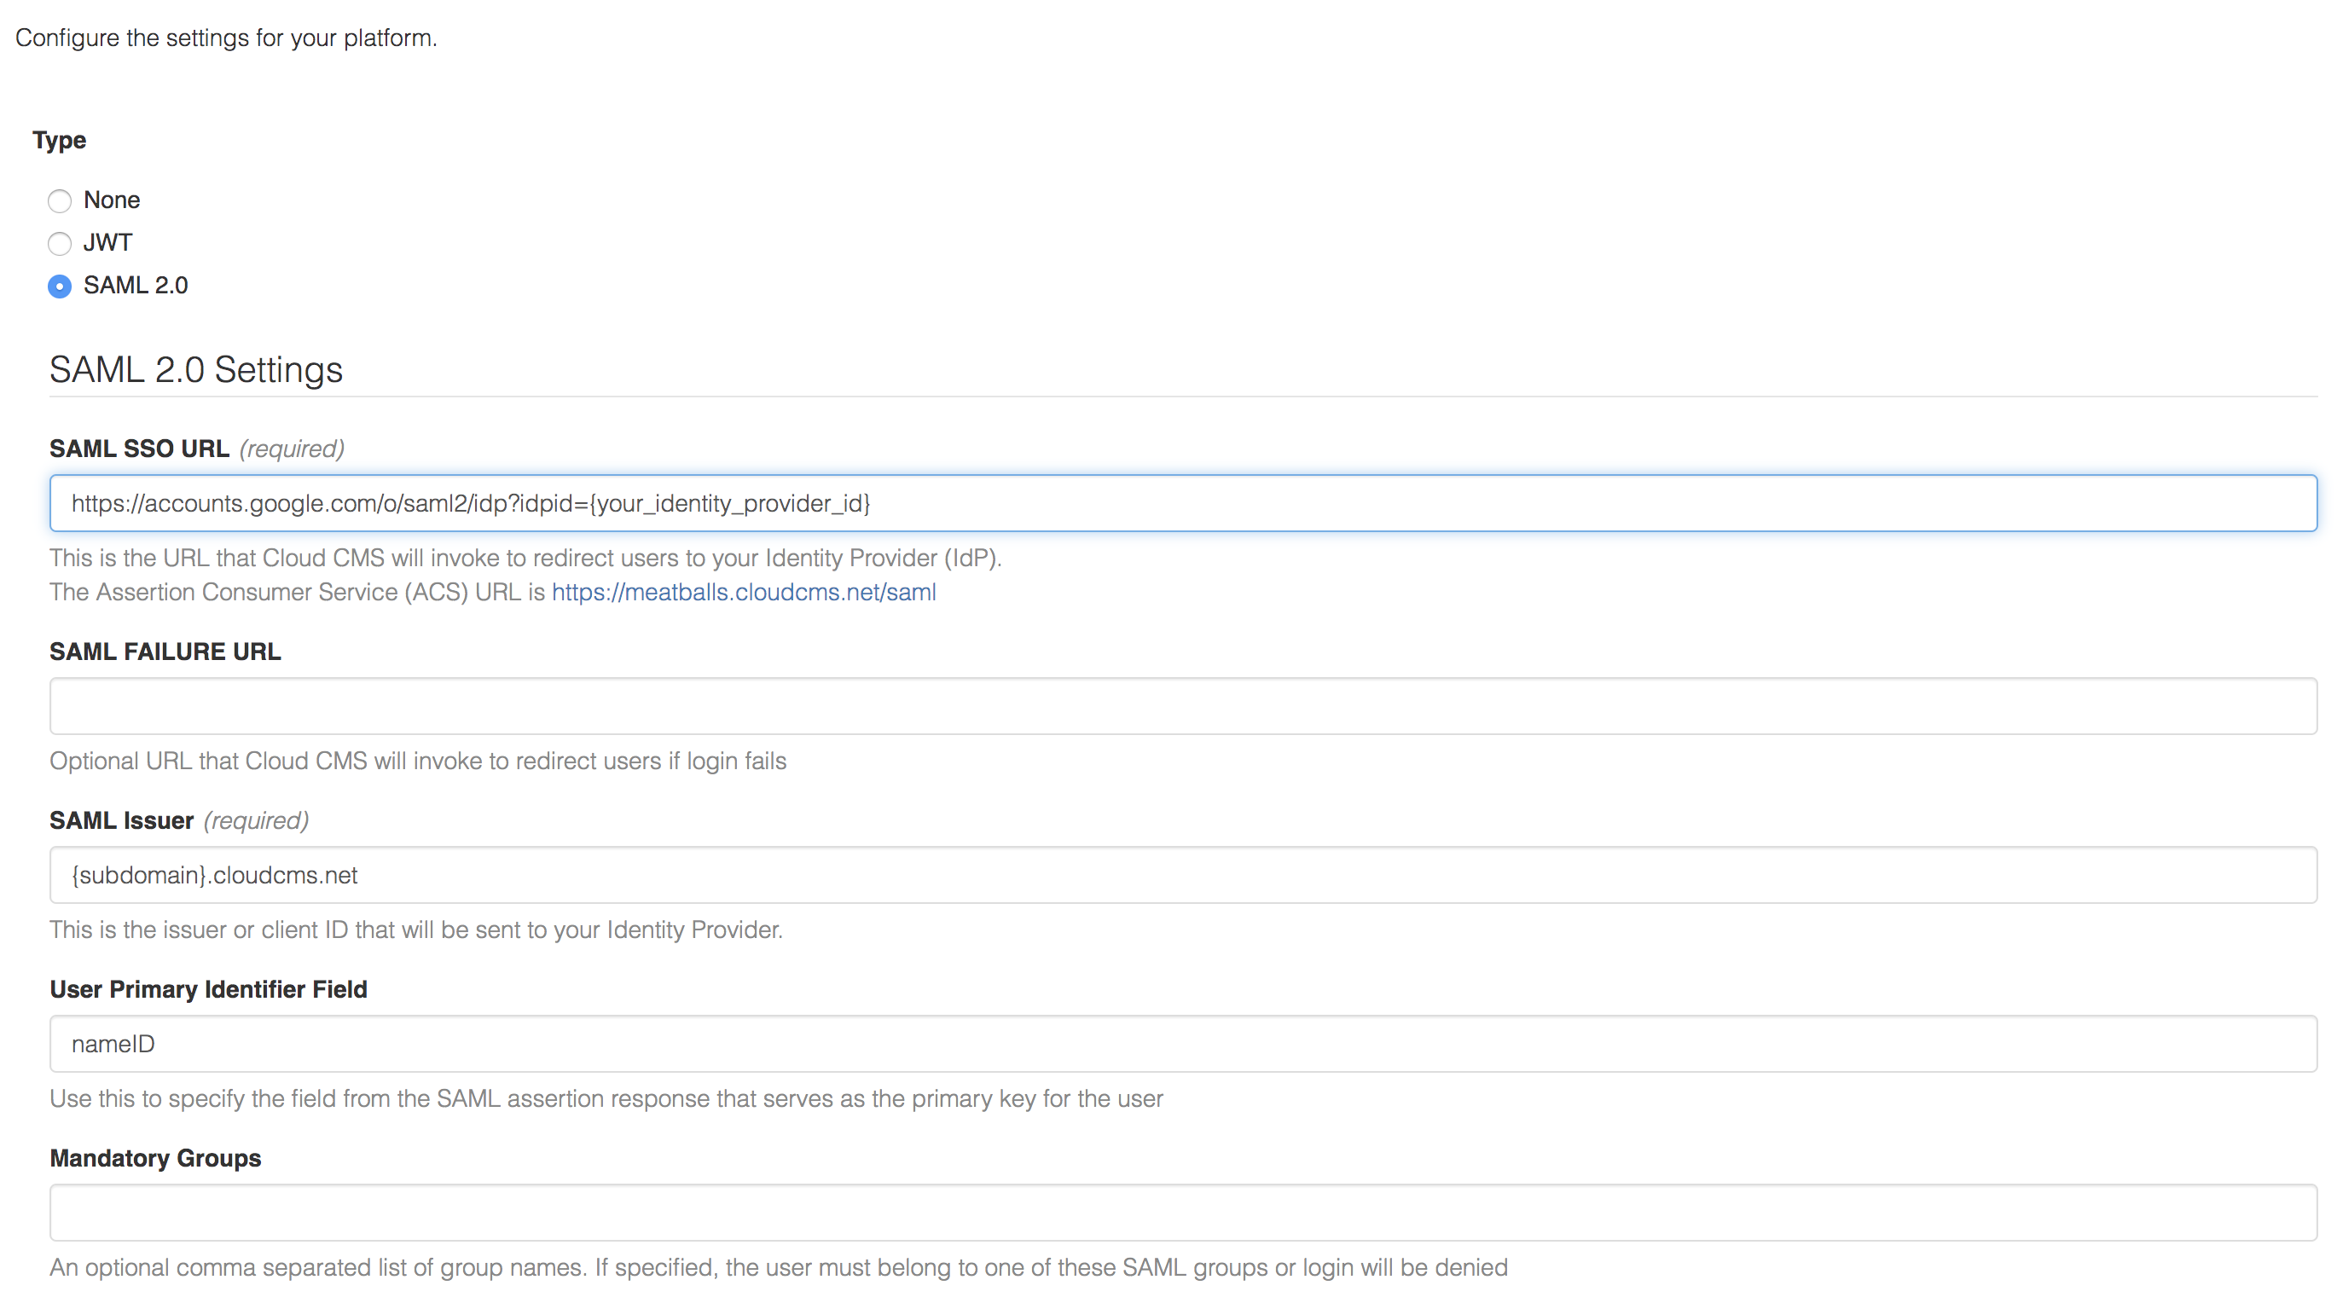Click the SAML Issuer text field

[1182, 875]
